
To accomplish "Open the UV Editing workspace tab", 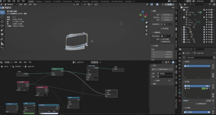I will click(57, 1).
